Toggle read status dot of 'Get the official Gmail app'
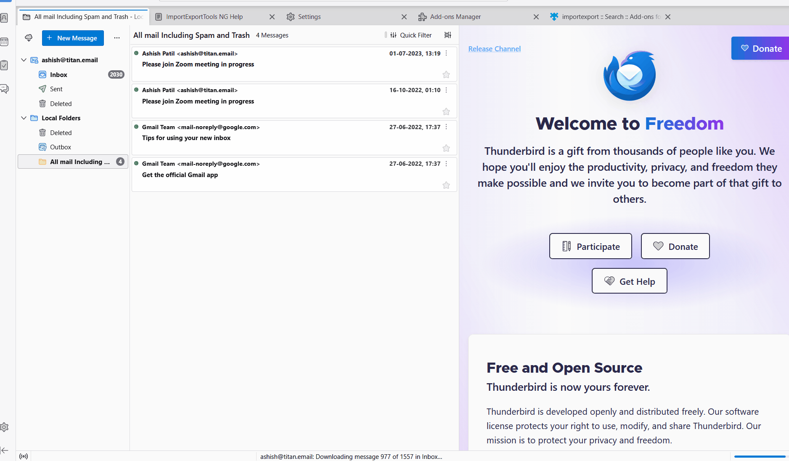Screen dimensions: 789x461 [136, 163]
